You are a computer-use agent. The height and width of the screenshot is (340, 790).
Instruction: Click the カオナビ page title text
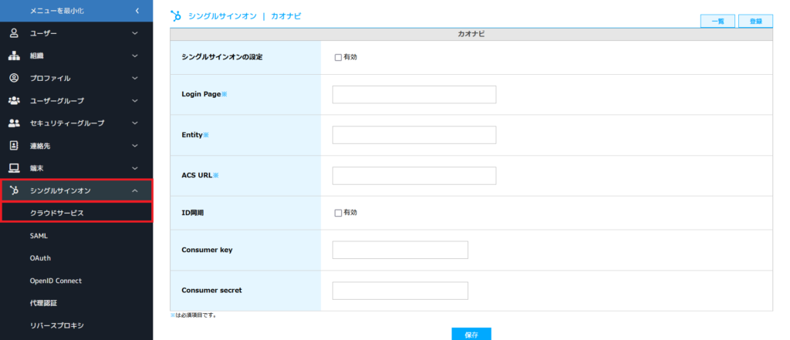click(285, 16)
